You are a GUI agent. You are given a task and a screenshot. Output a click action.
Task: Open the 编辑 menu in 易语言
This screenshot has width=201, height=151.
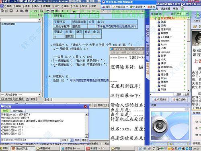17,6
